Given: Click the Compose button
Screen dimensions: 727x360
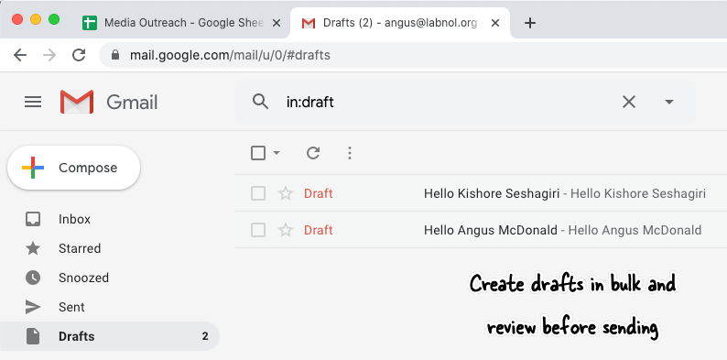Looking at the screenshot, I should click(x=74, y=168).
